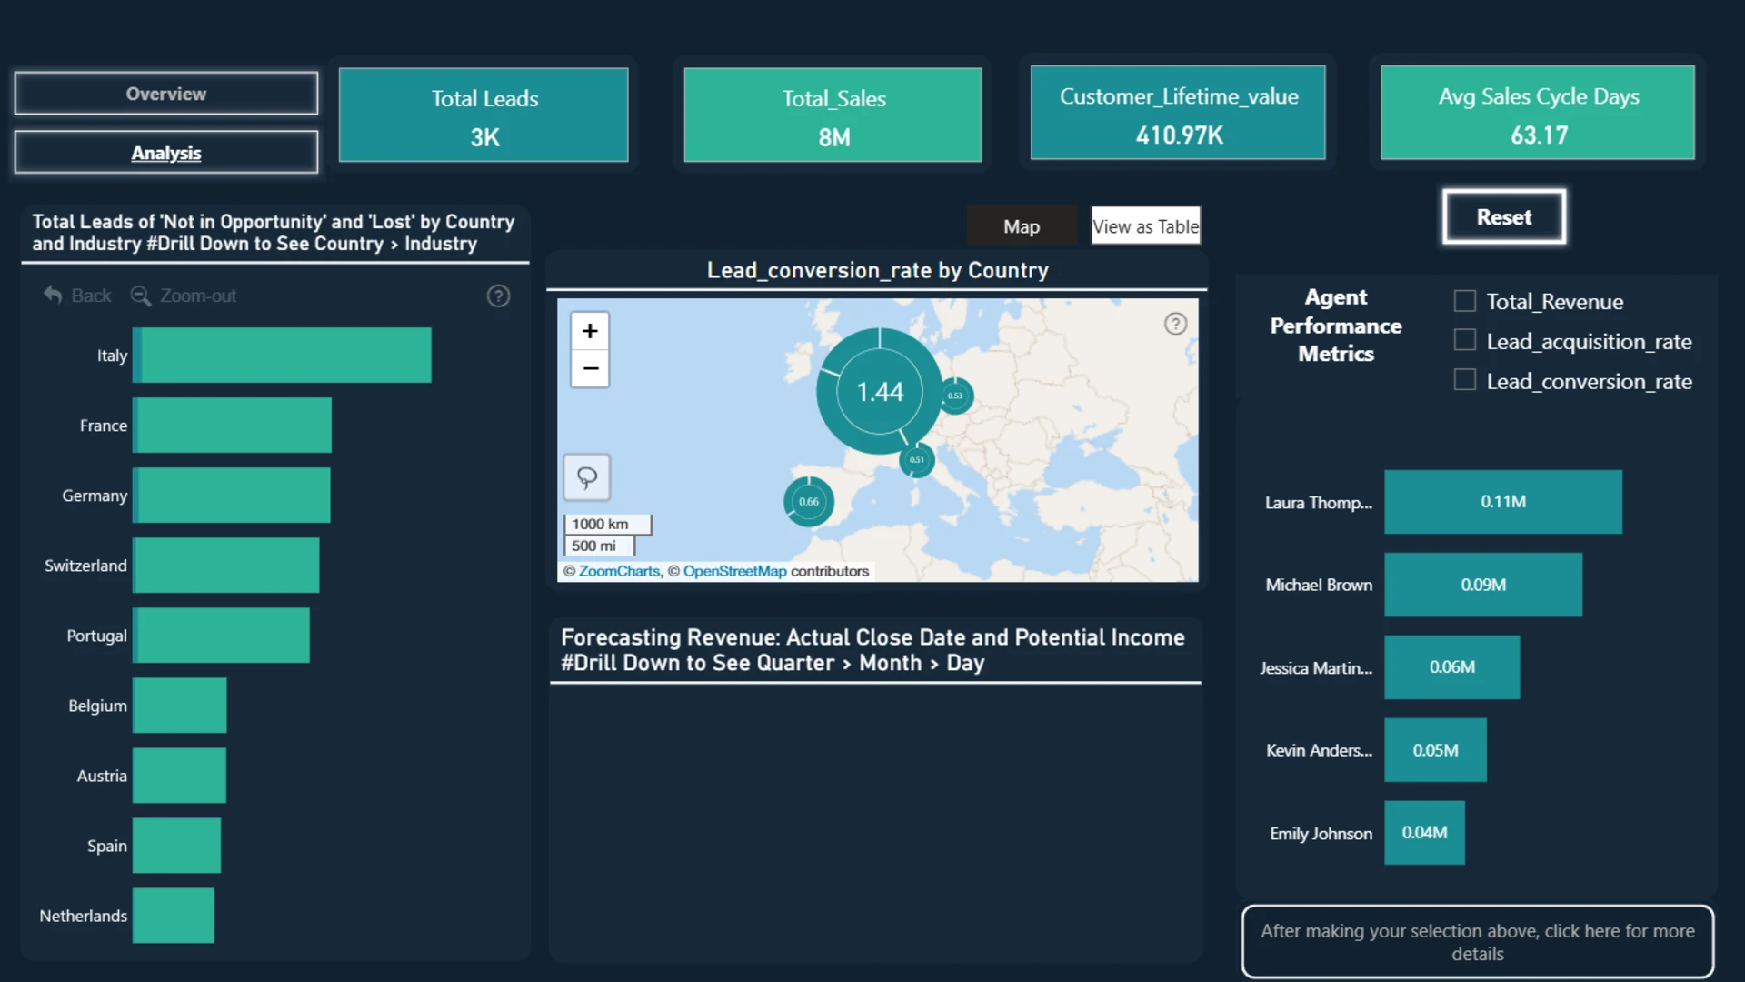Select the Map view tab
The height and width of the screenshot is (982, 1745).
pos(1022,226)
